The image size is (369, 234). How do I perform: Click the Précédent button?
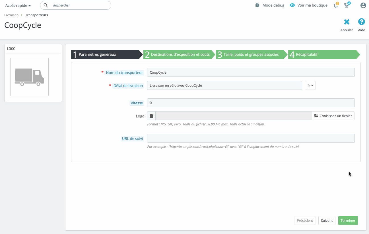(x=305, y=220)
